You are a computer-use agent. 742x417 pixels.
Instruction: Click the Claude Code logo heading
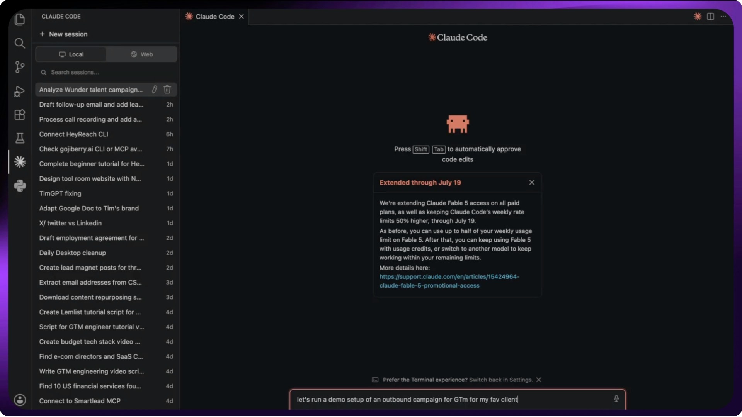click(x=458, y=37)
